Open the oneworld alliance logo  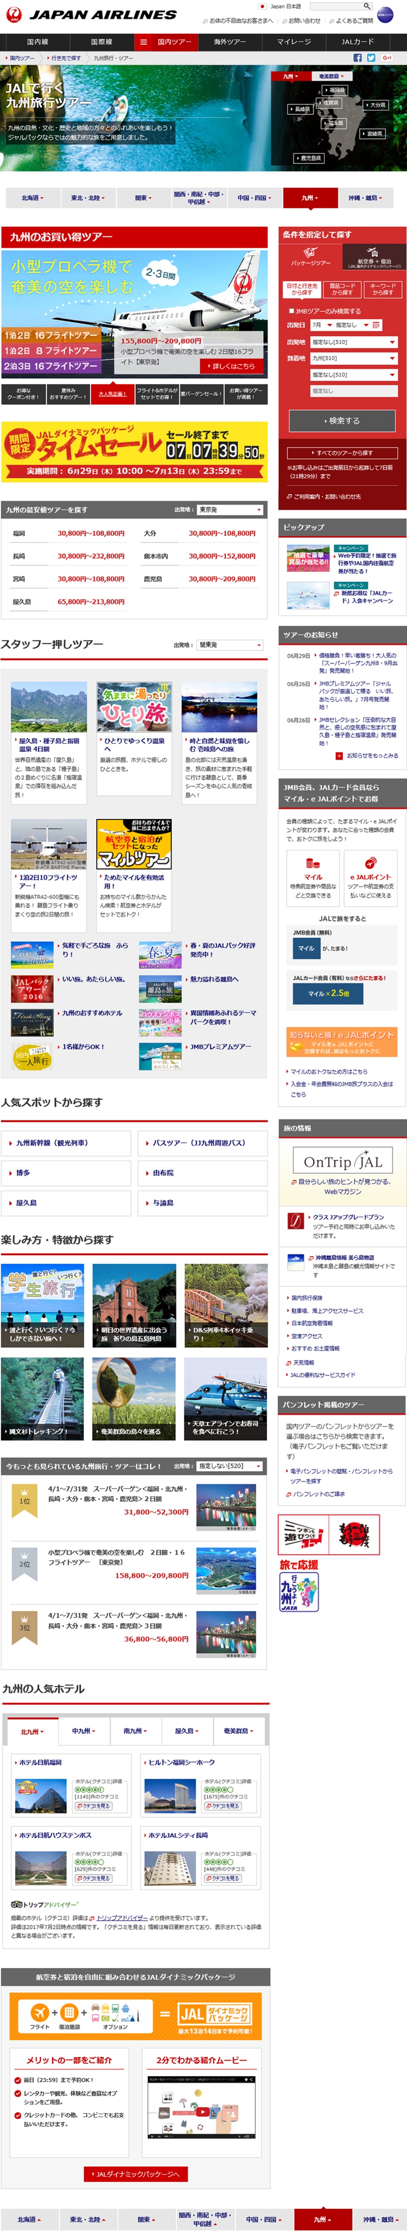386,15
